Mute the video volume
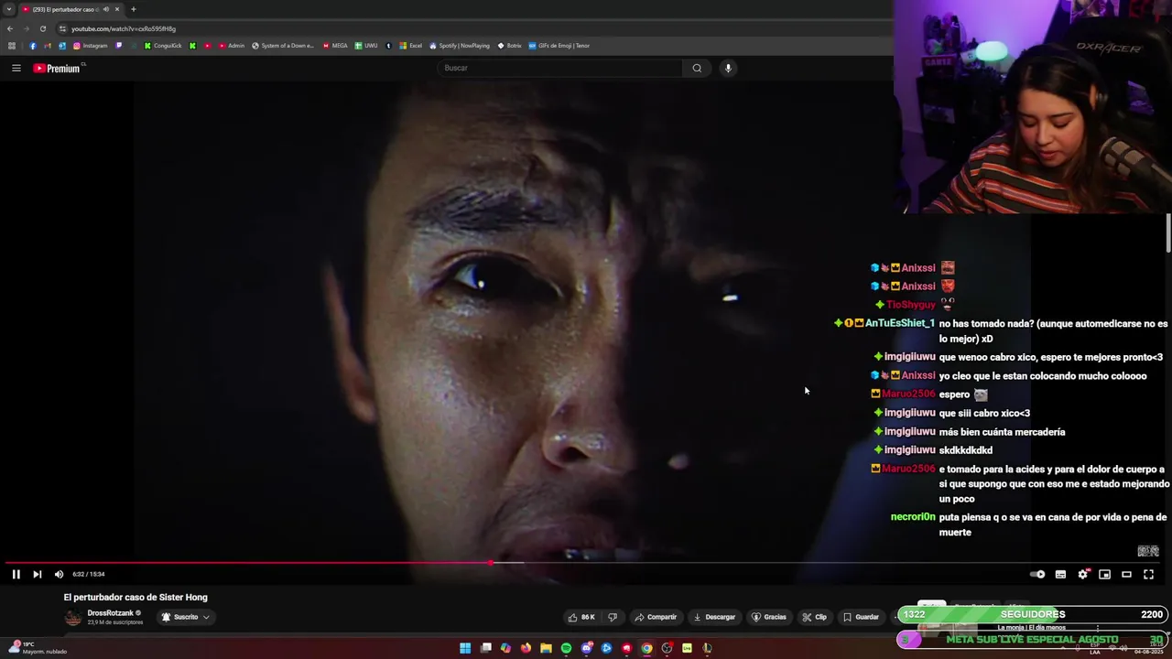This screenshot has height=659, width=1172. pos(59,574)
